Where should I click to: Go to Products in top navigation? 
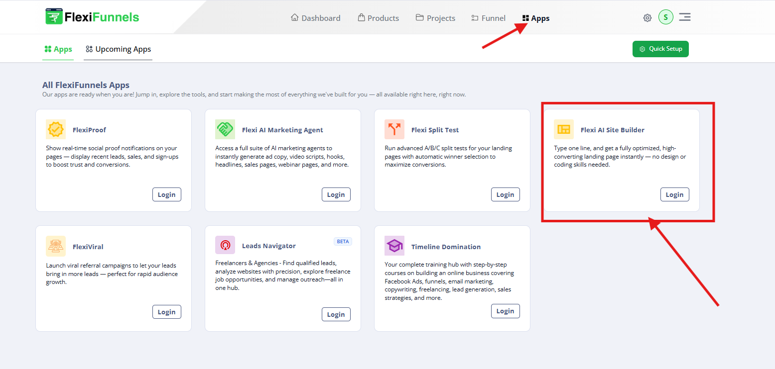coord(379,18)
